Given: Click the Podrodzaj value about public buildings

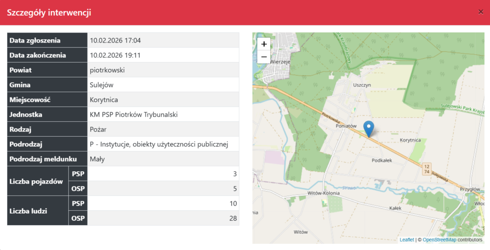Looking at the screenshot, I should click(159, 144).
